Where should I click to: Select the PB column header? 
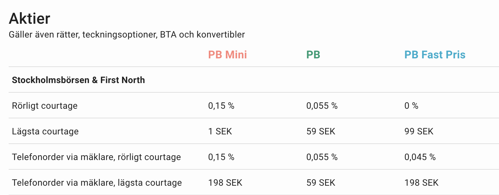coord(313,55)
